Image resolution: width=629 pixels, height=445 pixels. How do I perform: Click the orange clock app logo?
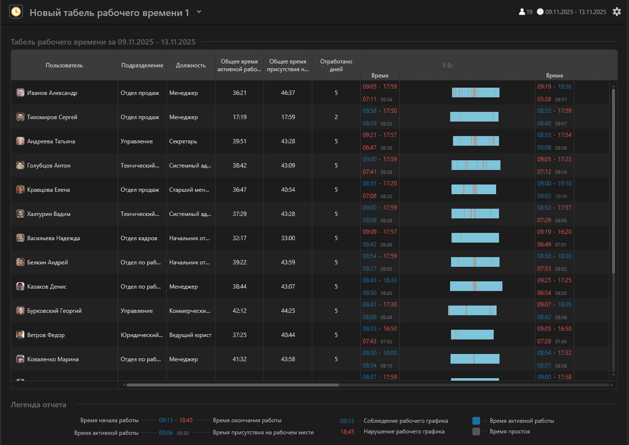tap(16, 12)
